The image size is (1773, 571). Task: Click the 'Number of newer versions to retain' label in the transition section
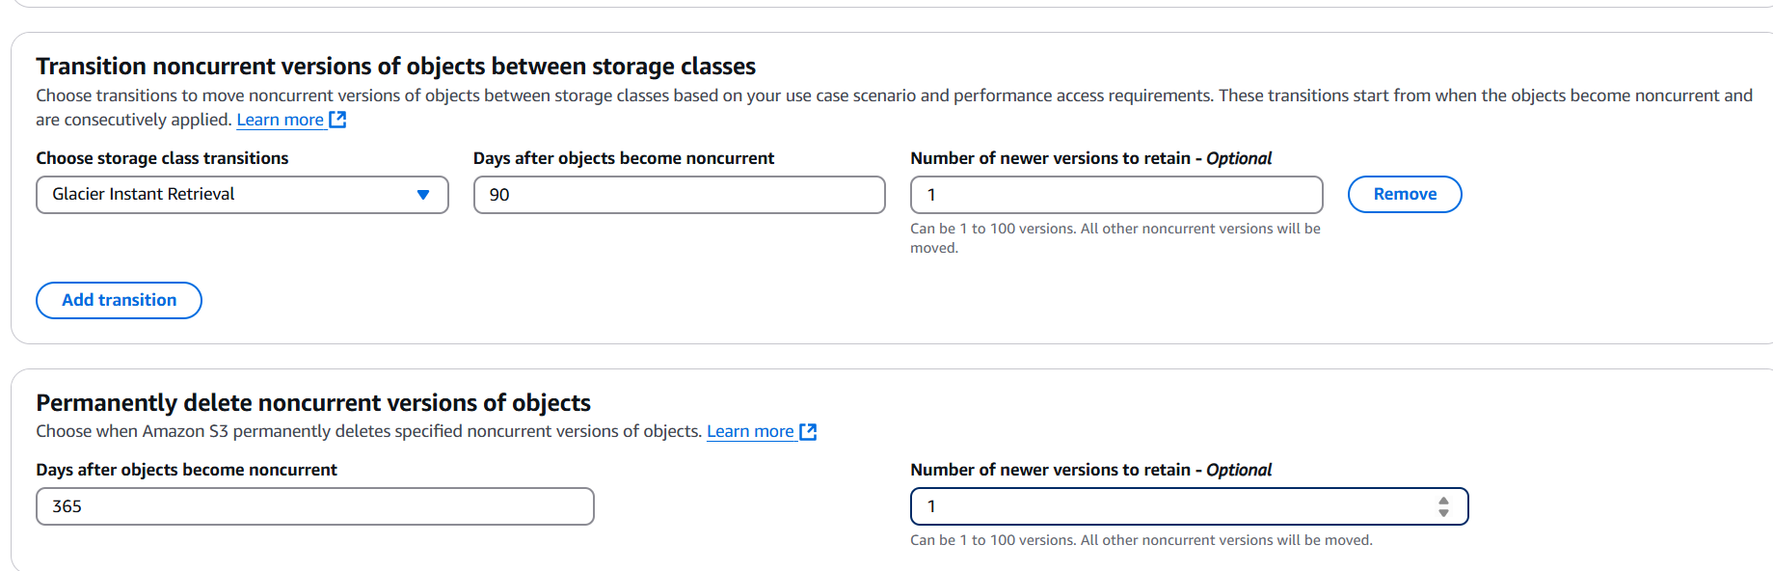tap(1090, 158)
